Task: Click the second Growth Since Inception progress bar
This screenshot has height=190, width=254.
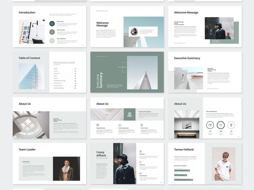Action: [x=181, y=175]
